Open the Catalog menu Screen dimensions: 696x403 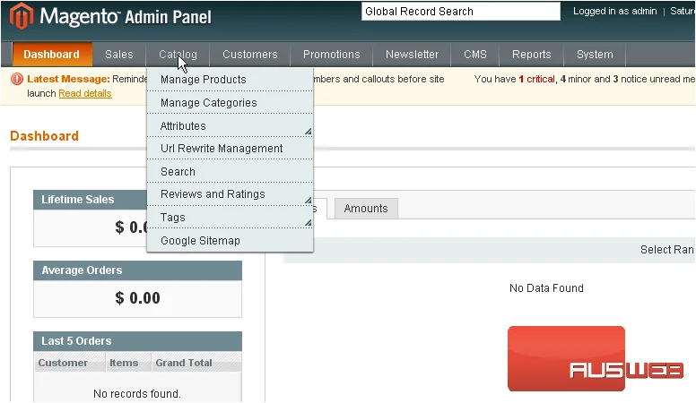(x=178, y=55)
